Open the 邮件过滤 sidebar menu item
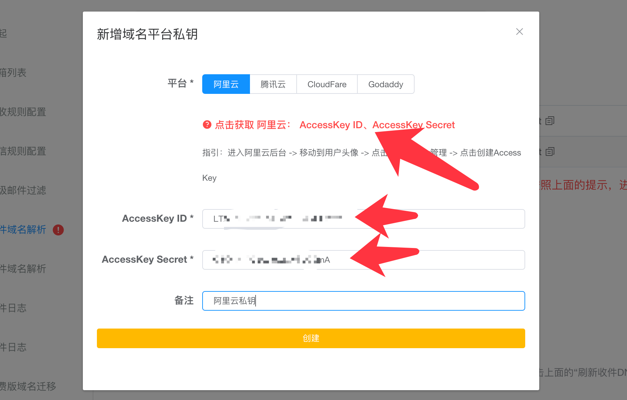The image size is (627, 400). tap(23, 191)
